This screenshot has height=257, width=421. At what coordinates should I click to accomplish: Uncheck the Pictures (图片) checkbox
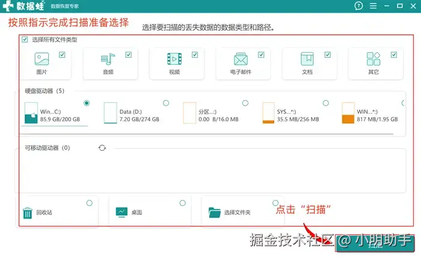62,55
